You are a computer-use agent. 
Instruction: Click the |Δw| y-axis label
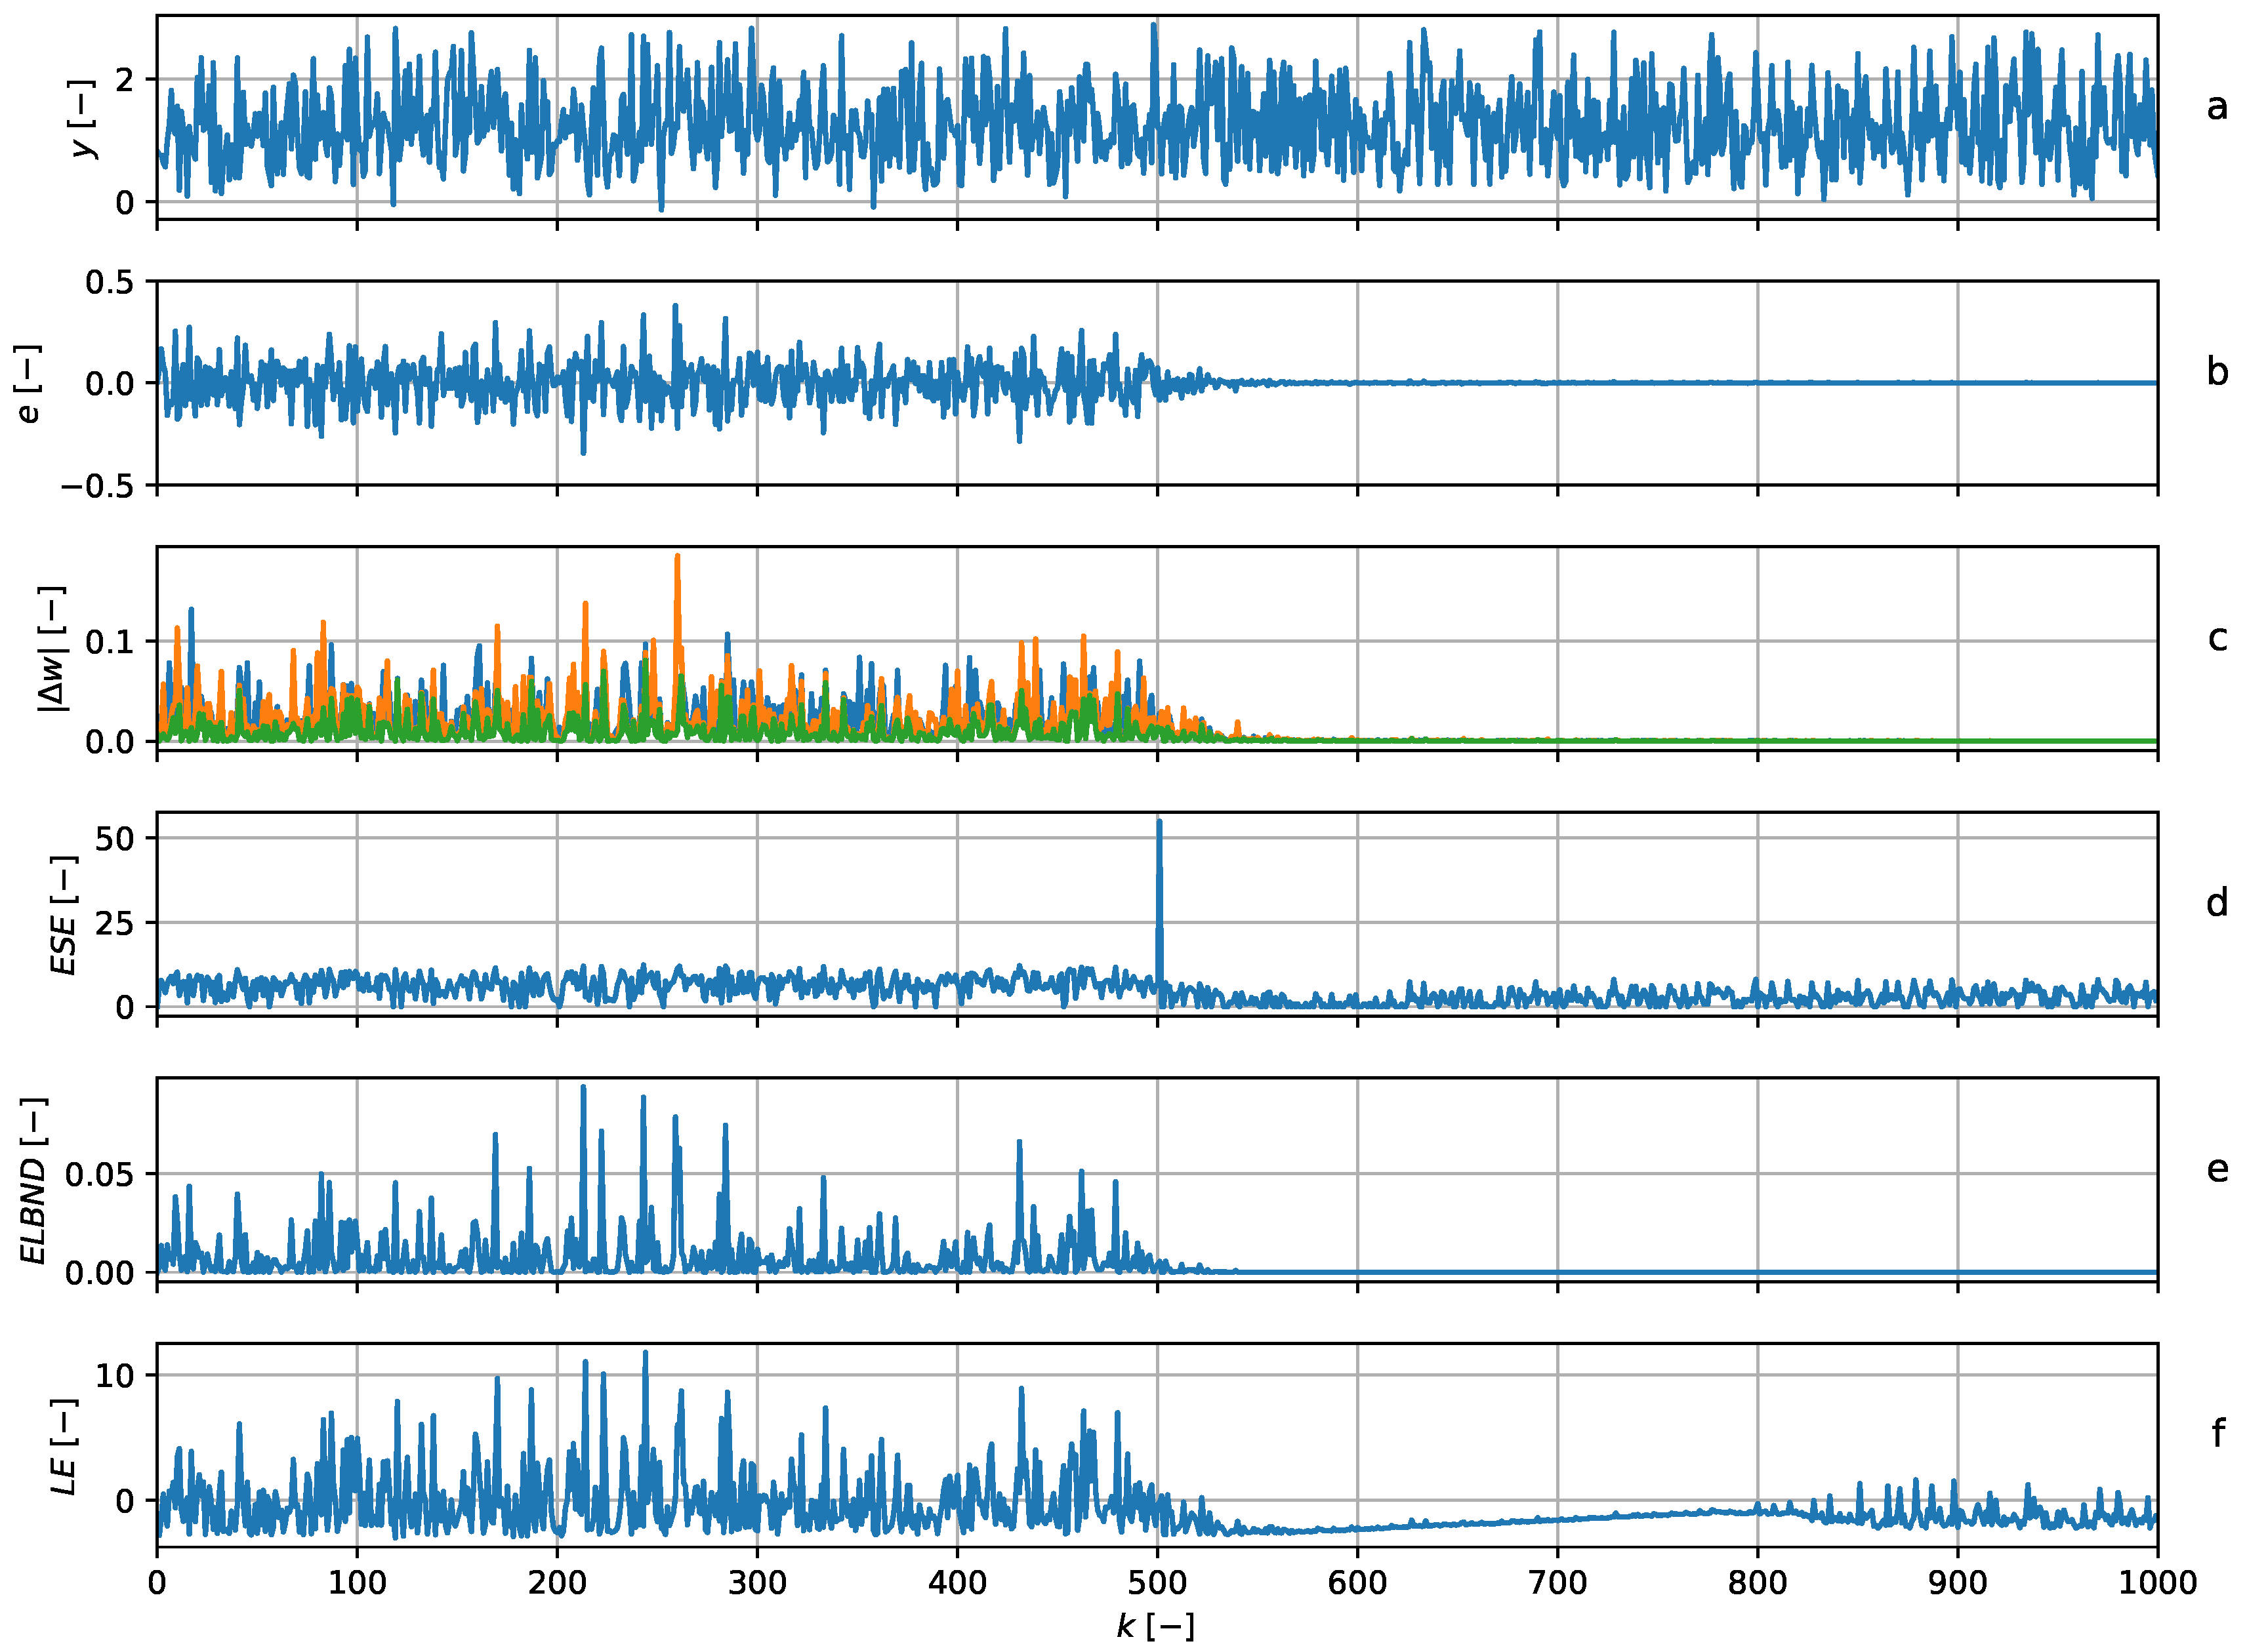(52, 649)
